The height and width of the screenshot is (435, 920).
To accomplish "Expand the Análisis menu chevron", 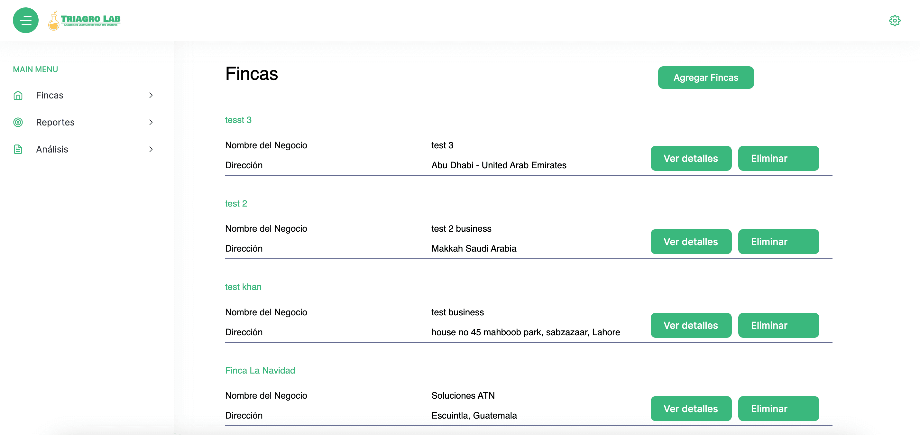I will (x=151, y=149).
